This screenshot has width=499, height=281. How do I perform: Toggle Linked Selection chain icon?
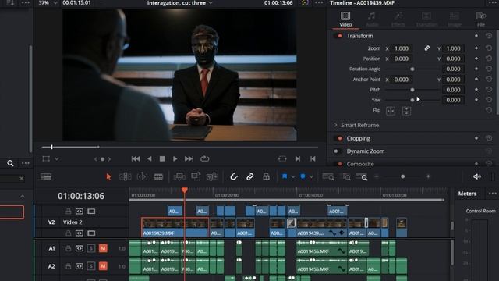click(x=249, y=176)
